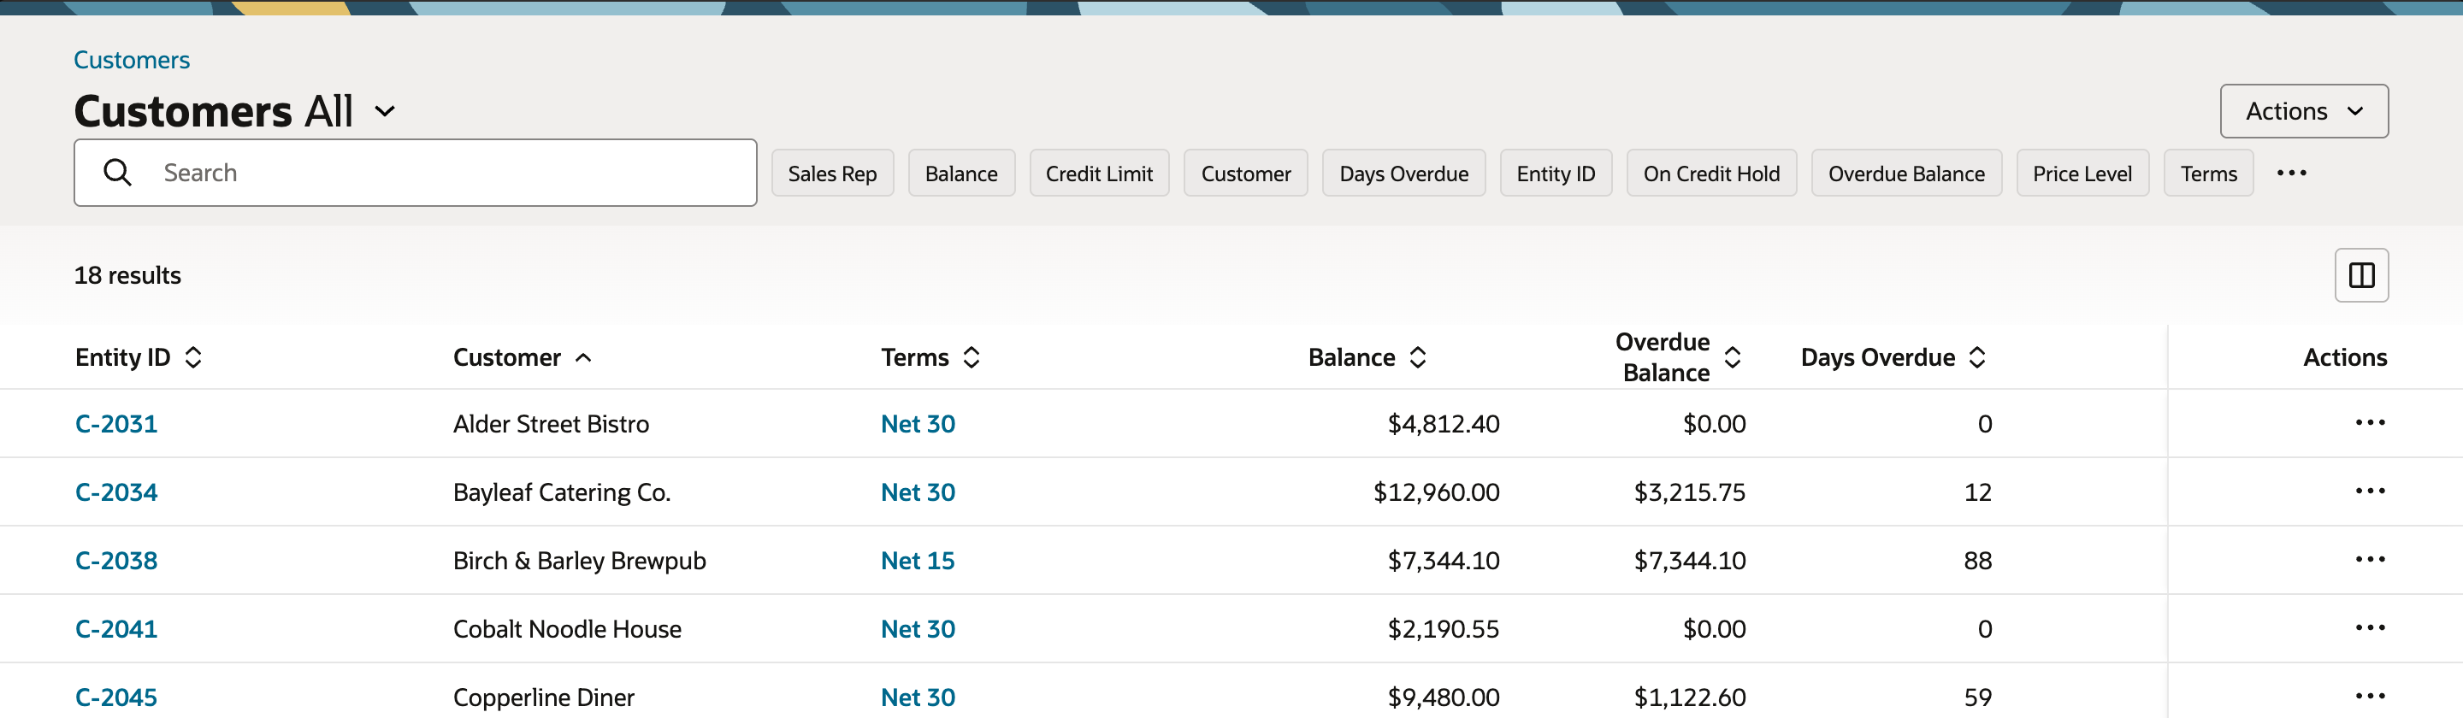This screenshot has width=2463, height=718.
Task: Open the Sales Rep filter chip
Action: pyautogui.click(x=832, y=173)
